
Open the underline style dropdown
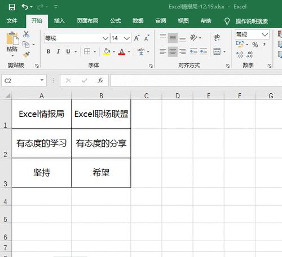click(x=76, y=51)
